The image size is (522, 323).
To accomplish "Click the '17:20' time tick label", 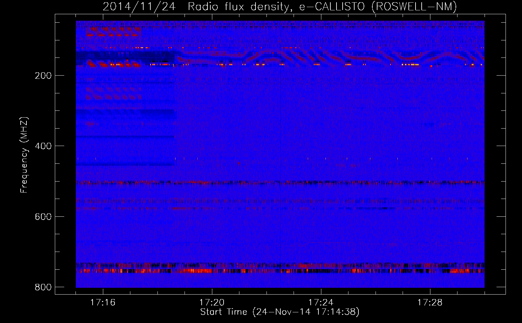I will click(x=212, y=302).
